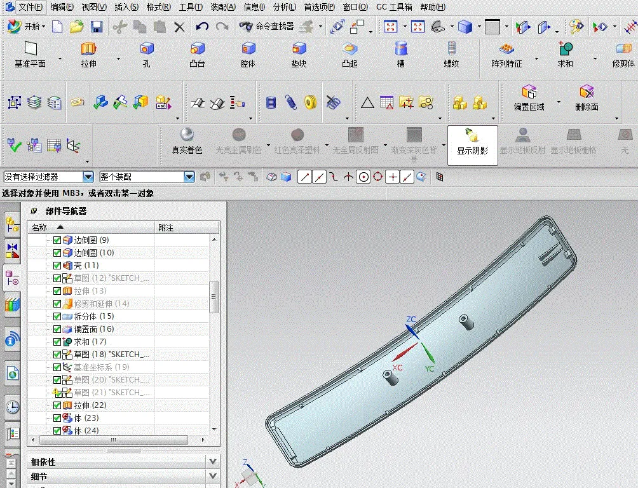Select the Pad (垫块) tool
Screen dimensions: 638x488
click(x=299, y=55)
